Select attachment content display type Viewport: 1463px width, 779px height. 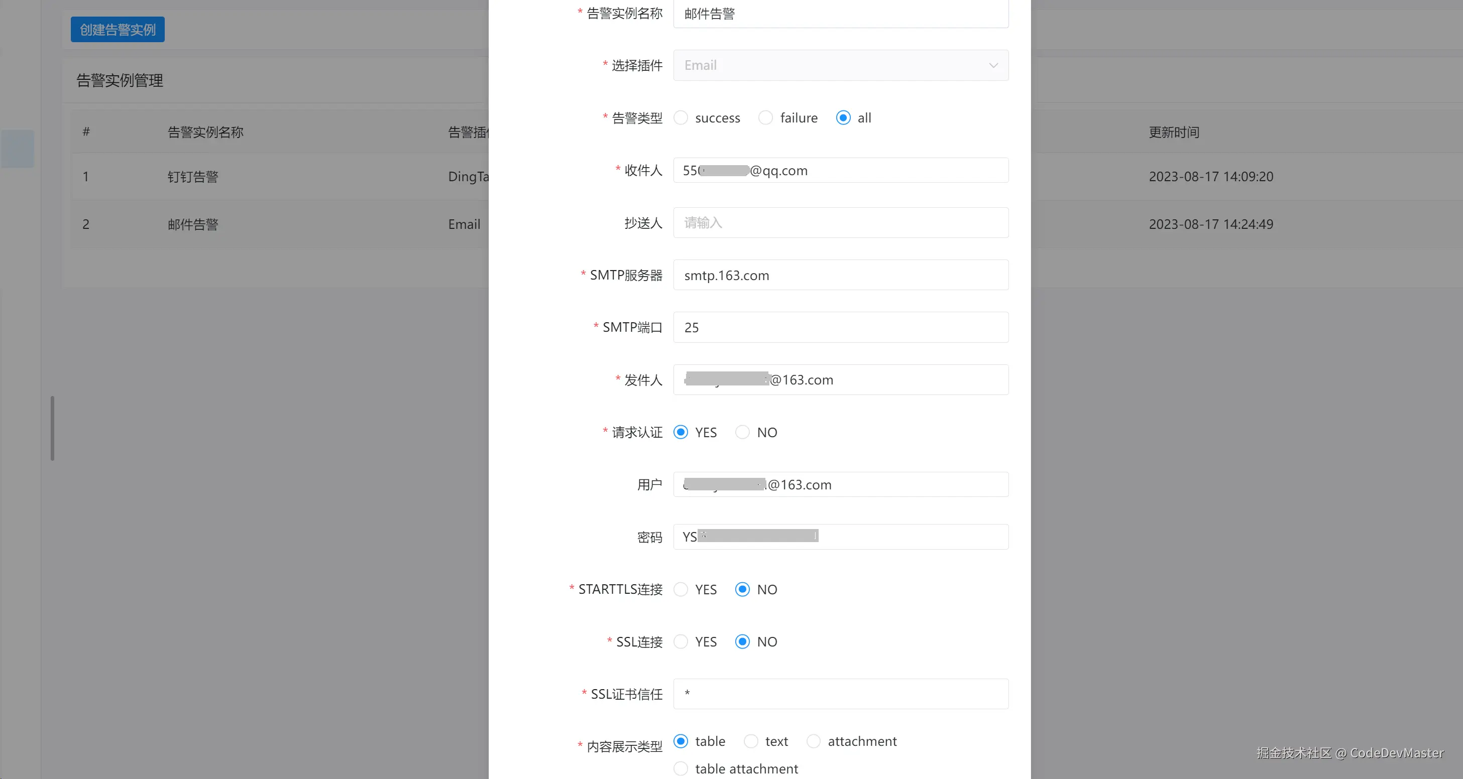[x=813, y=741]
